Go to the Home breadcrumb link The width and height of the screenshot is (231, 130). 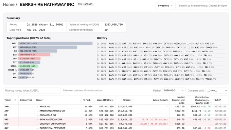pos(9,4)
